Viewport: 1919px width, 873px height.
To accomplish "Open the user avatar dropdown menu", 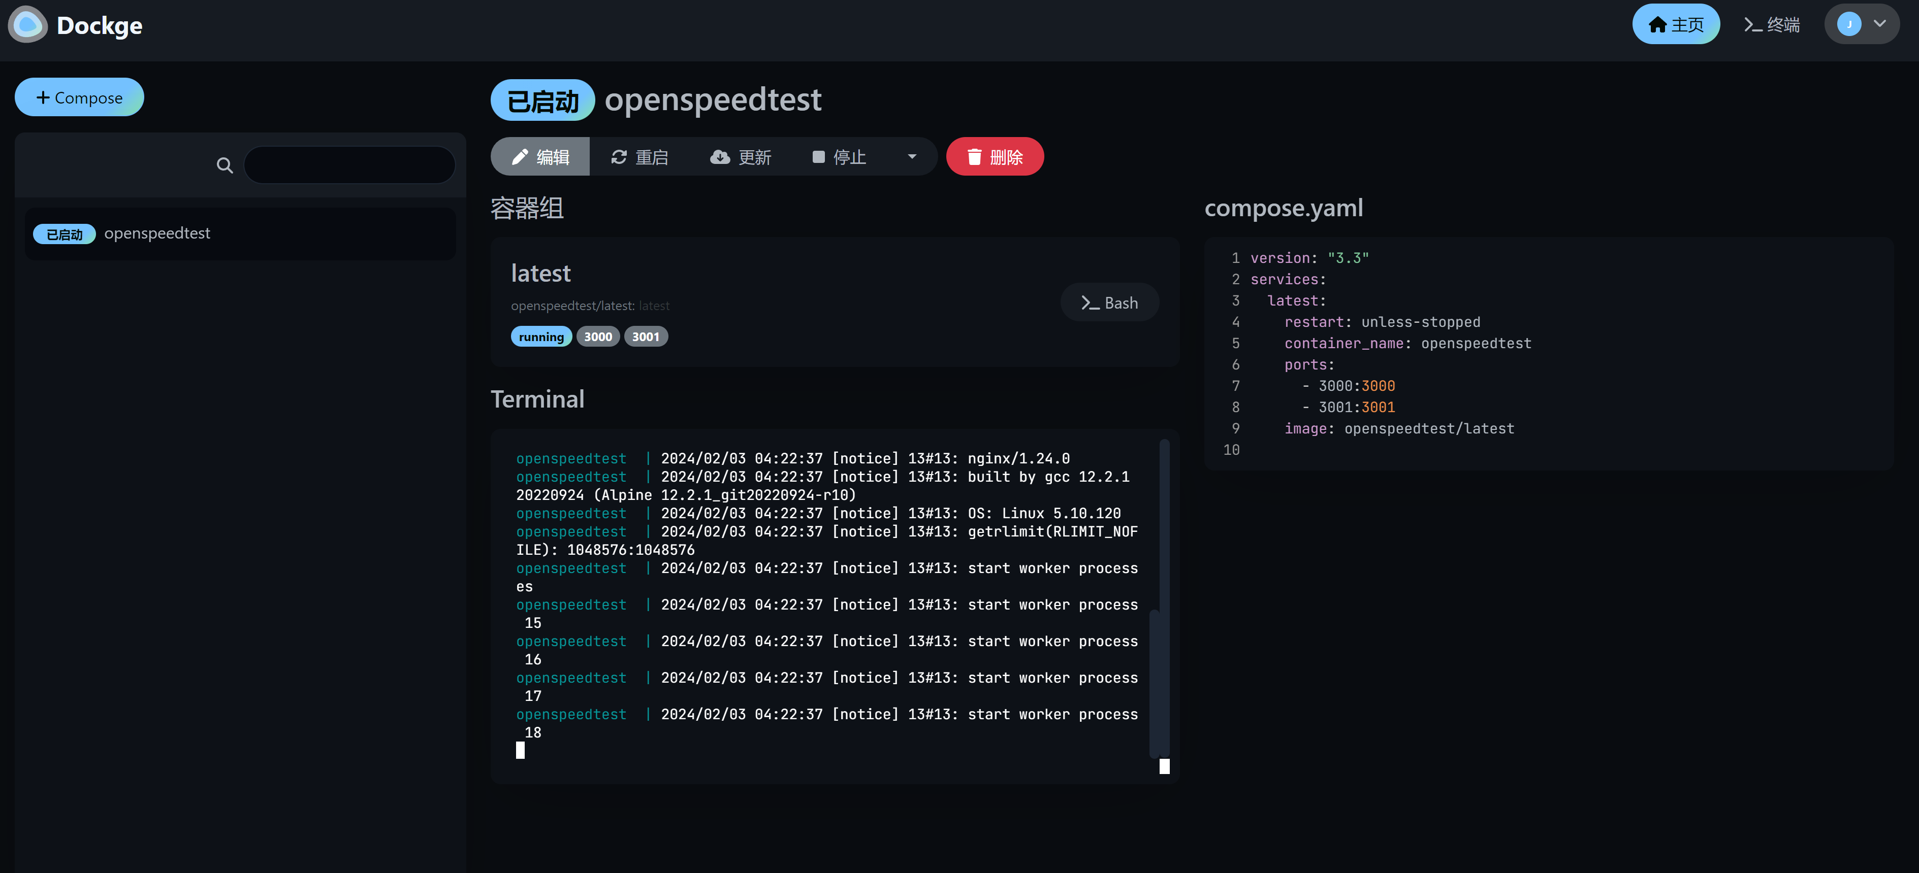I will 1862,24.
